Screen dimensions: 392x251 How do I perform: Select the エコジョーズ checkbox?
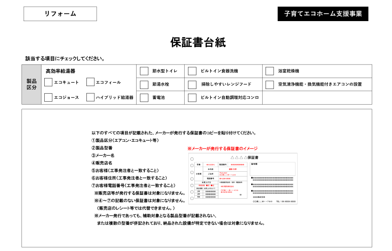coord(48,97)
